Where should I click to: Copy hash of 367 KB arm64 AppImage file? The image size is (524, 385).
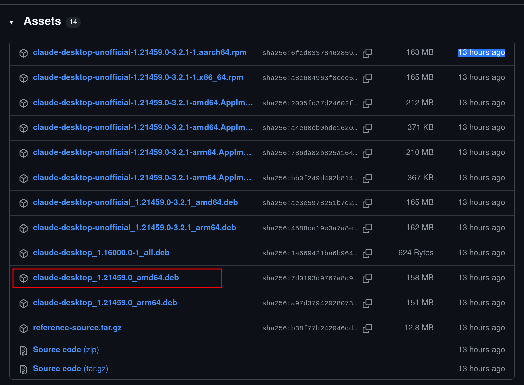(x=367, y=178)
